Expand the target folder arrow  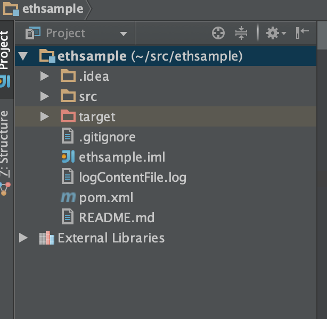pyautogui.click(x=44, y=116)
